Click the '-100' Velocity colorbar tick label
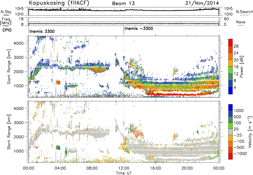The height and width of the screenshot is (175, 253). [x=239, y=141]
